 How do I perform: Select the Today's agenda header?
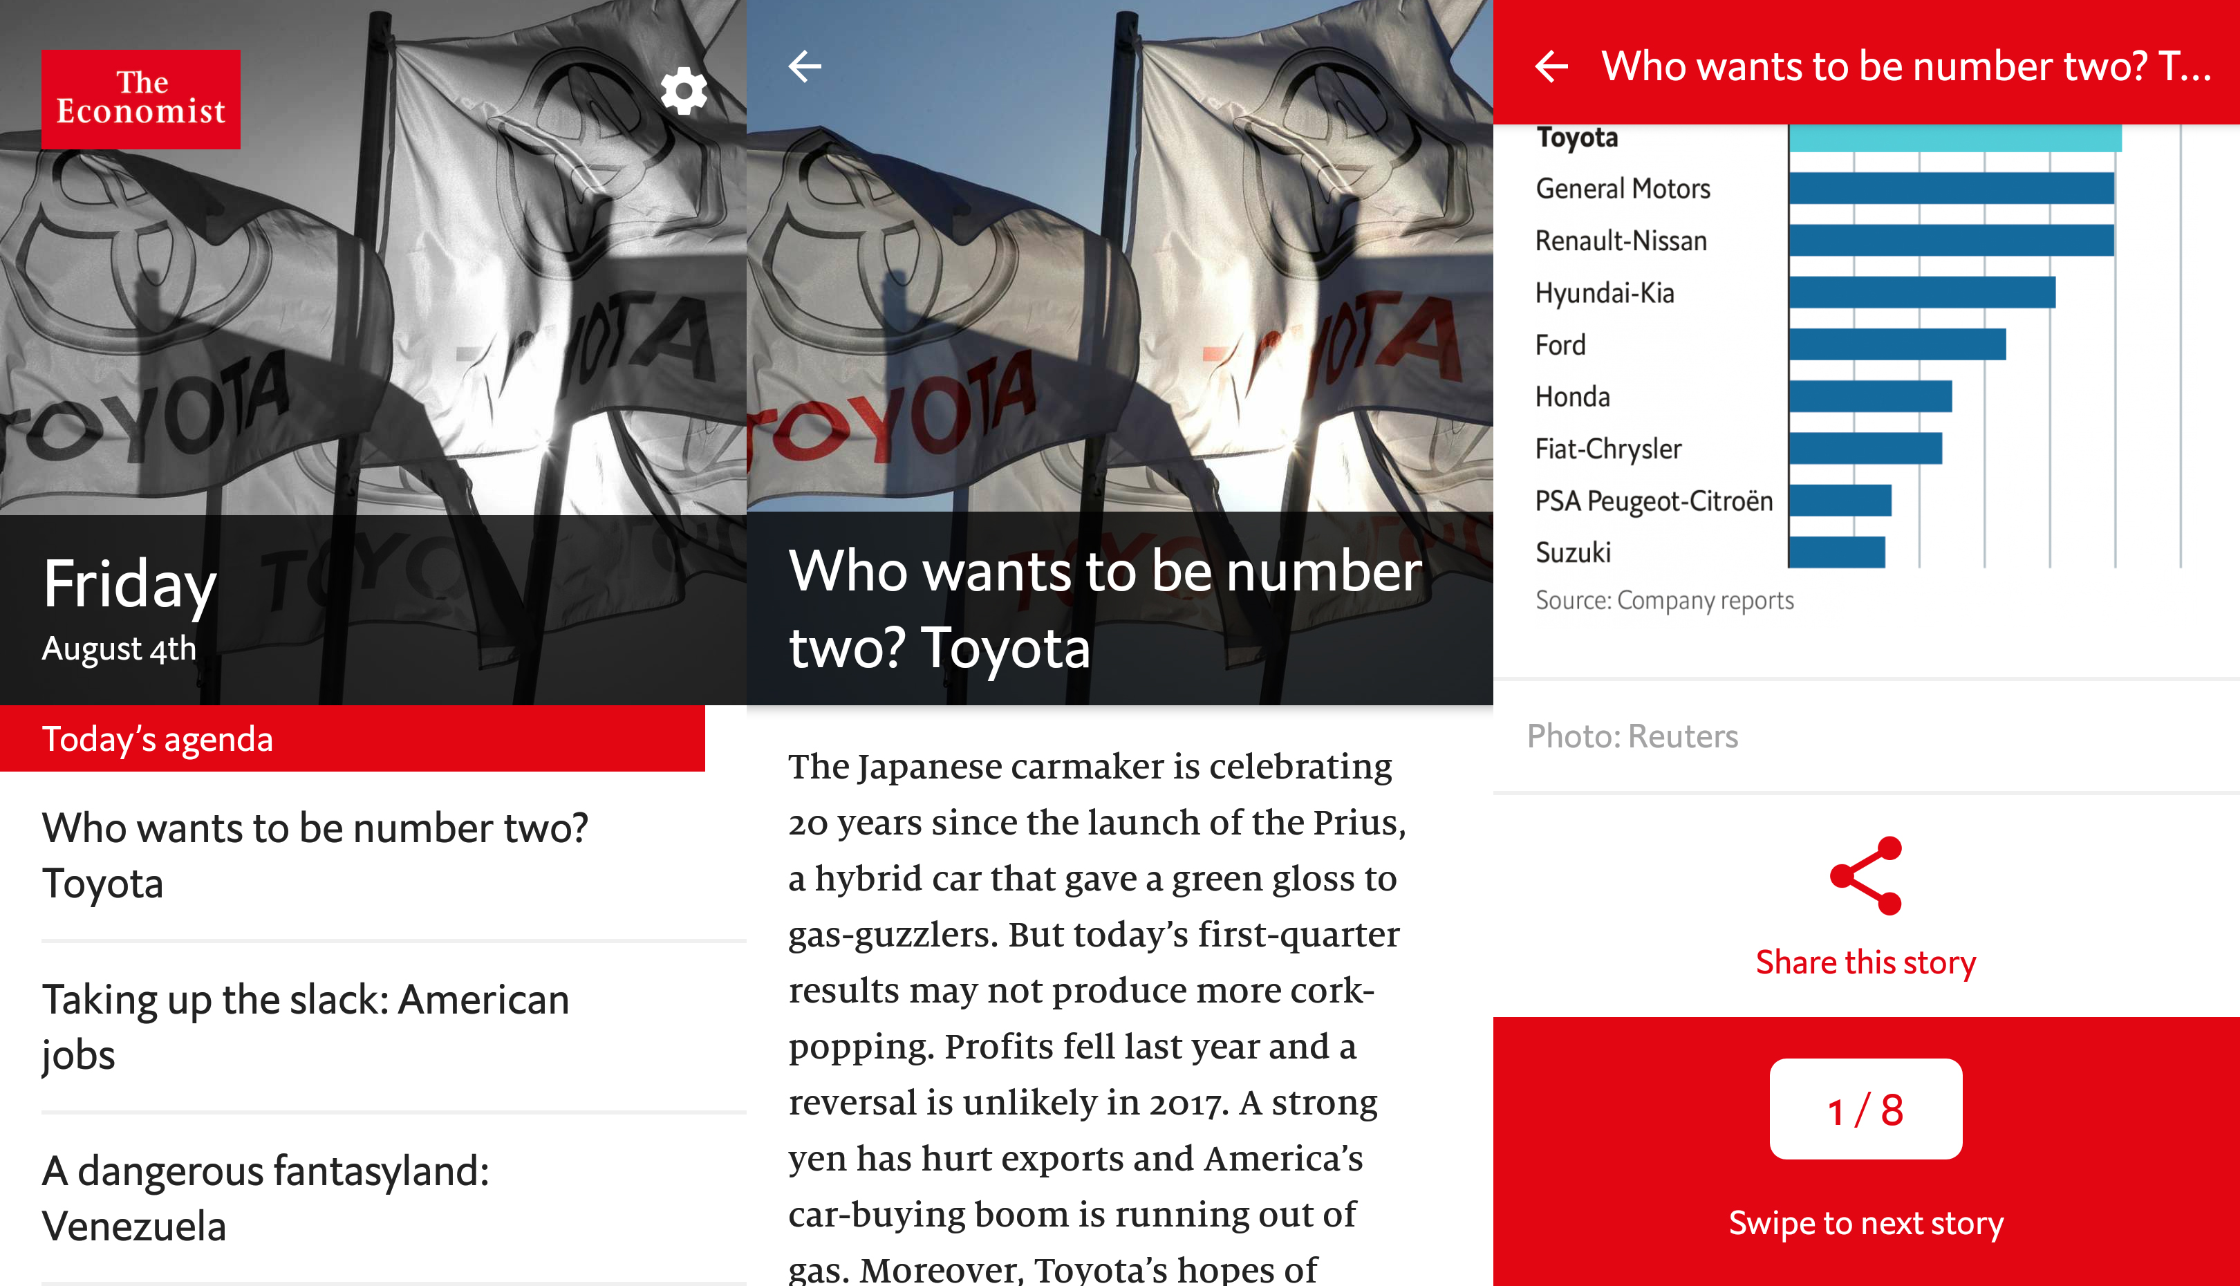pyautogui.click(x=353, y=738)
